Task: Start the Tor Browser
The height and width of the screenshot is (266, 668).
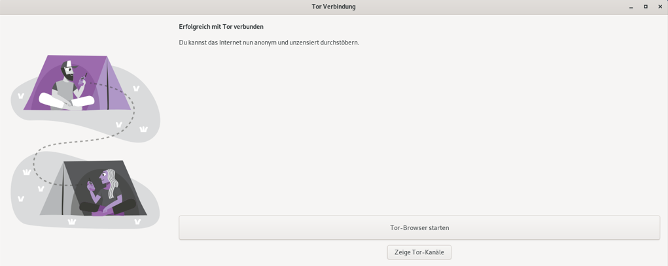Action: tap(419, 227)
